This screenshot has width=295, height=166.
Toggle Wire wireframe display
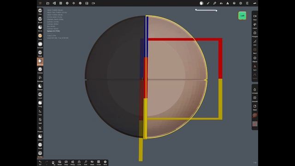pos(105,163)
